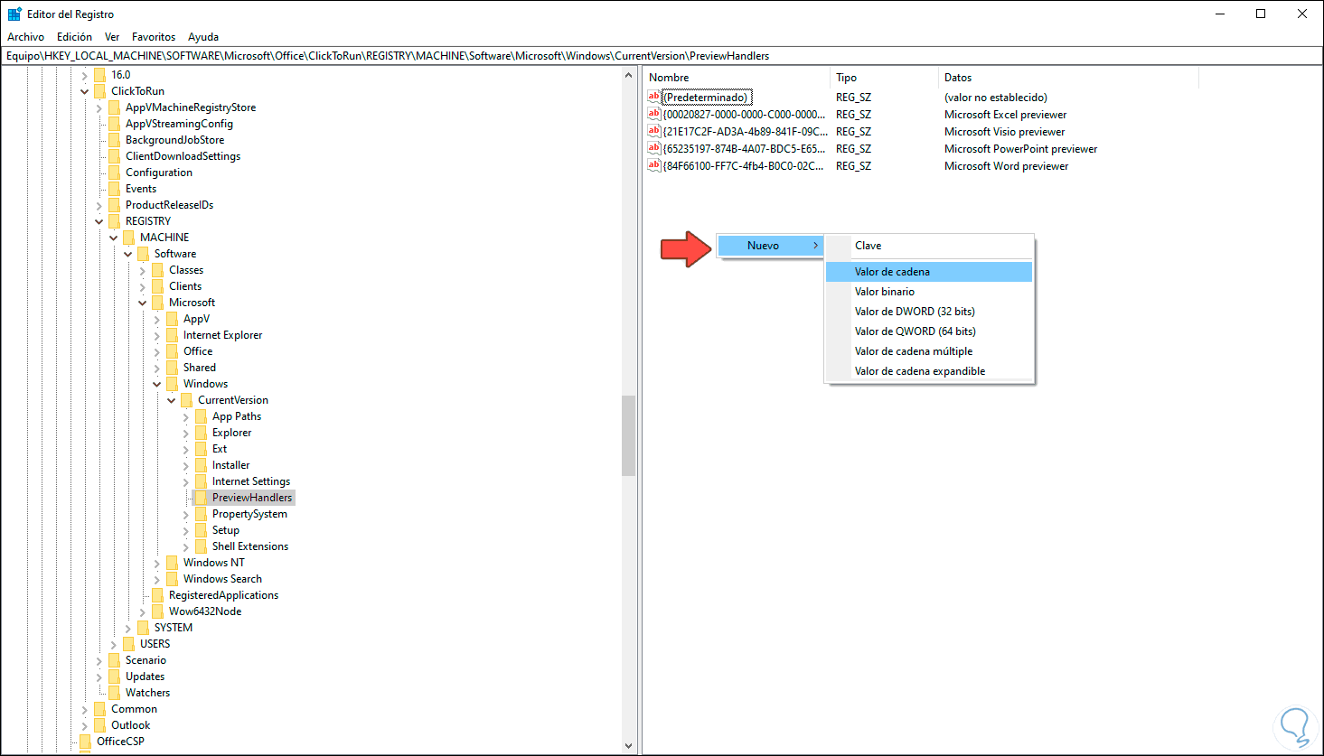Choose Valor de QWORD (64 bits)
This screenshot has height=756, width=1324.
coord(929,331)
